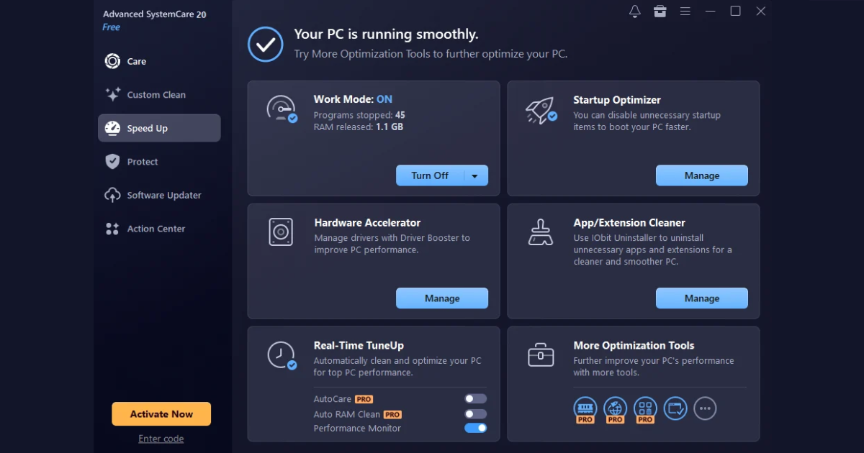Click the PRO badge beside AutoCare
The width and height of the screenshot is (864, 453).
tap(364, 399)
